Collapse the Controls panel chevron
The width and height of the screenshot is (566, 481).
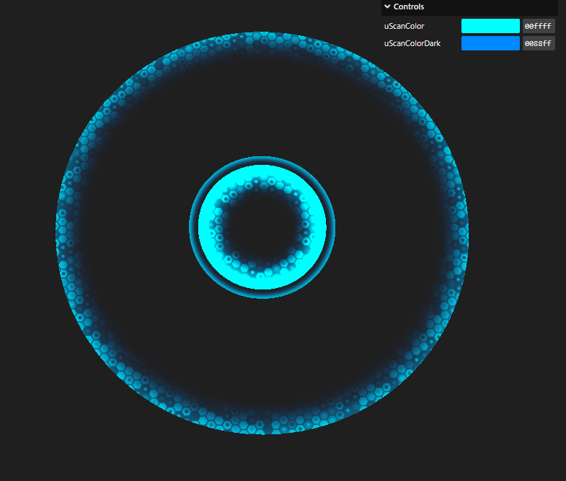coord(387,7)
